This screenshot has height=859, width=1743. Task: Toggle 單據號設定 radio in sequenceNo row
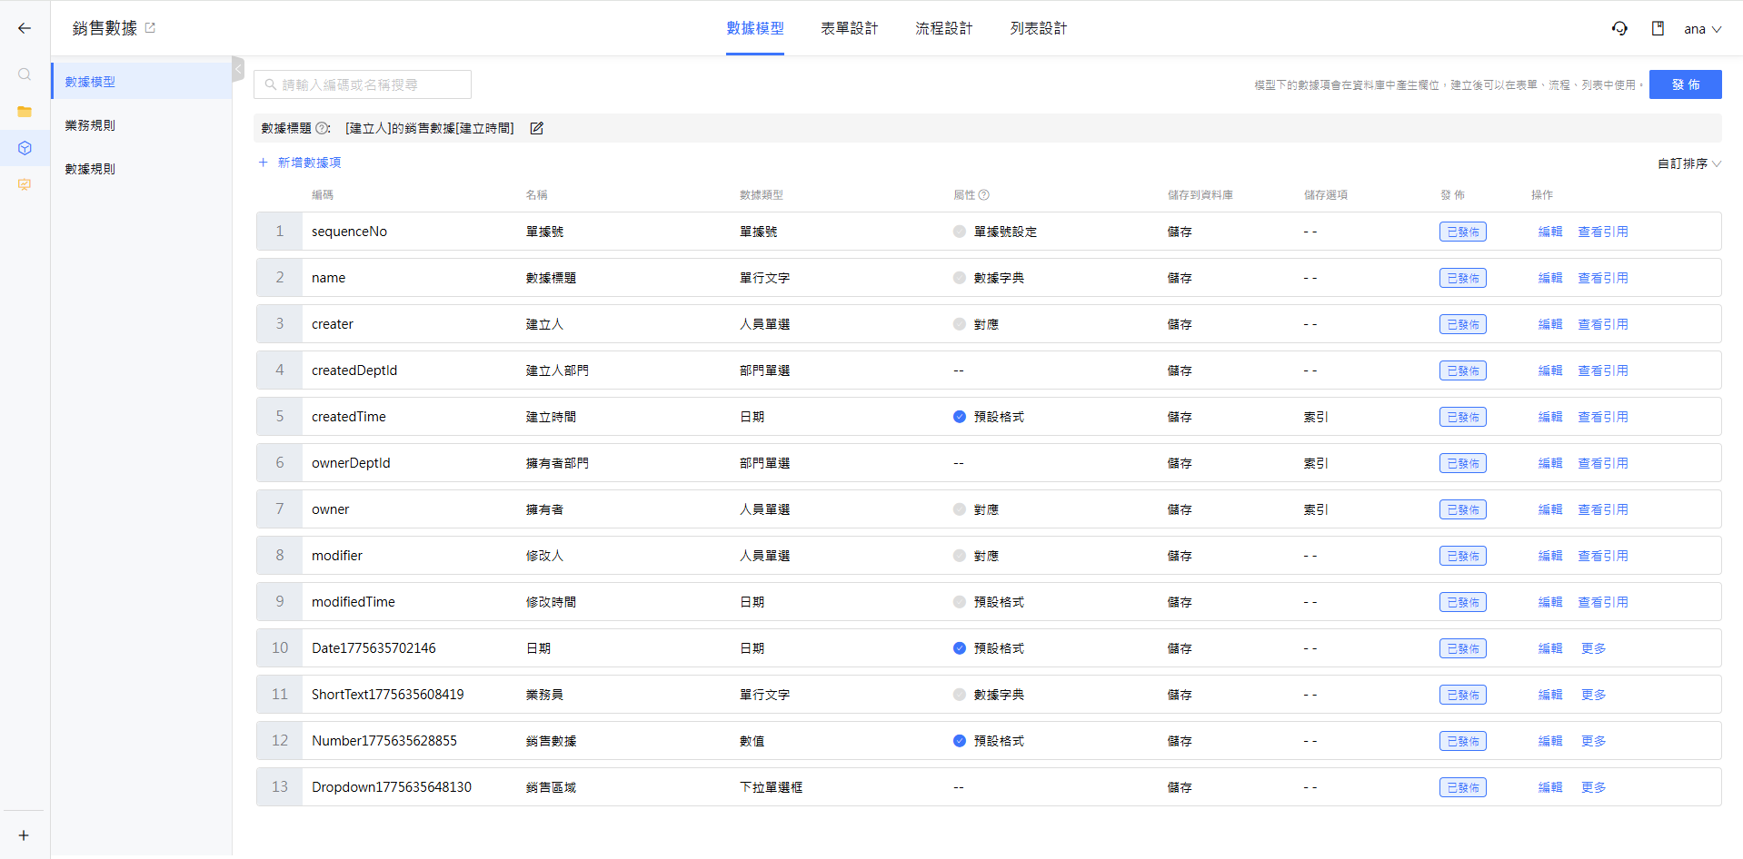point(960,232)
